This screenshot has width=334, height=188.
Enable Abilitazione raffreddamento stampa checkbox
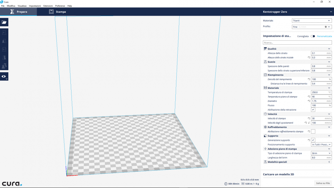(x=313, y=132)
